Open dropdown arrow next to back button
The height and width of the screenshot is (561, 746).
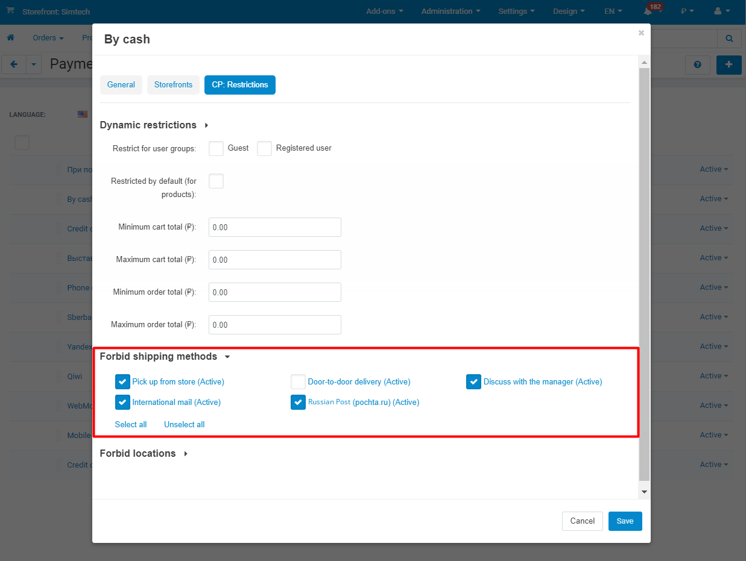click(x=33, y=64)
